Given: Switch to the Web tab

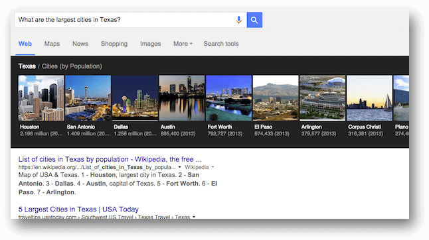Looking at the screenshot, I should pyautogui.click(x=25, y=44).
